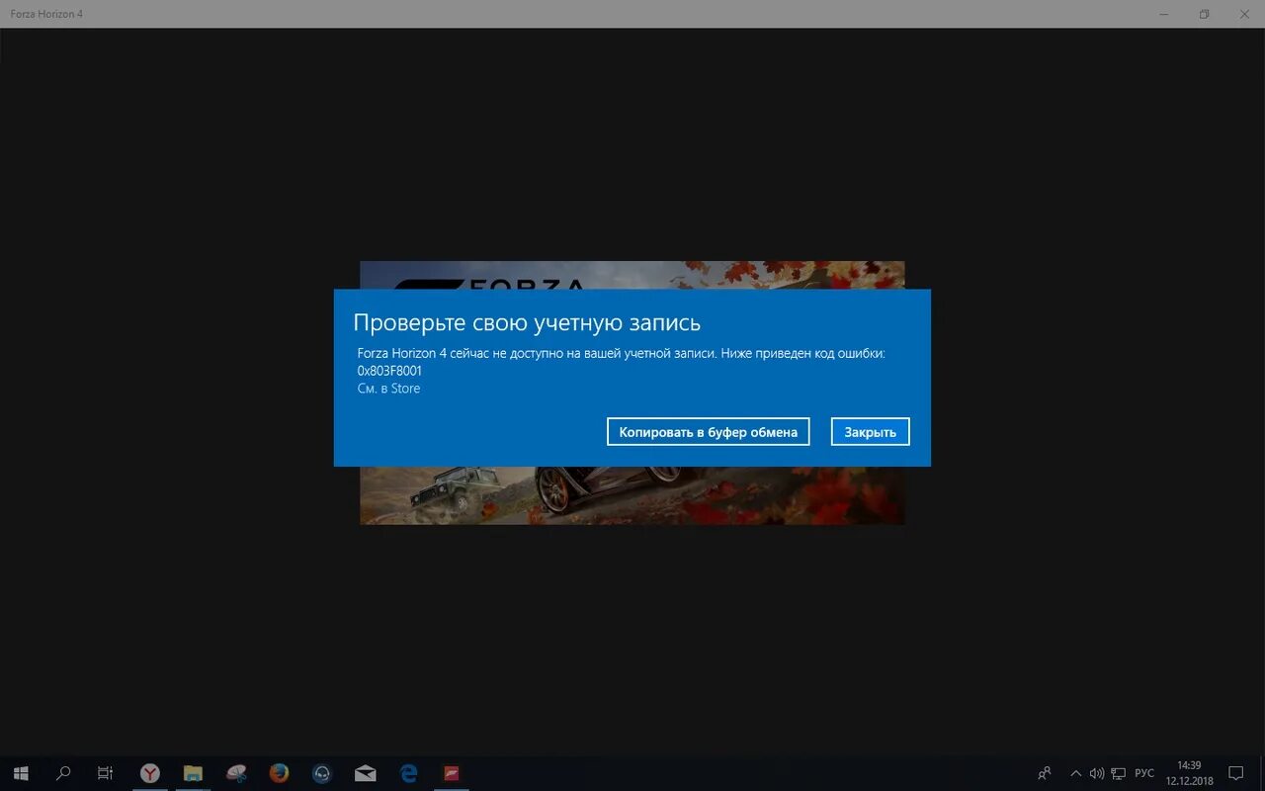
Task: Open the clock showing 14:39
Action: pyautogui.click(x=1189, y=773)
